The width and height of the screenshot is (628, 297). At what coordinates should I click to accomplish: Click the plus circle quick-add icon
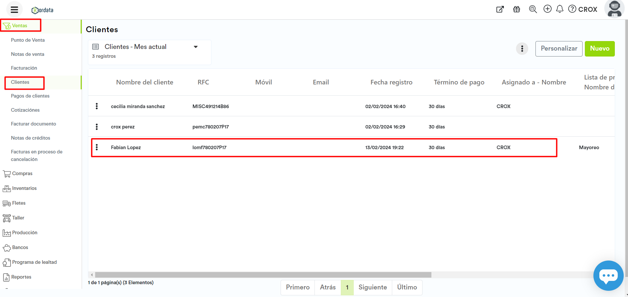[547, 9]
